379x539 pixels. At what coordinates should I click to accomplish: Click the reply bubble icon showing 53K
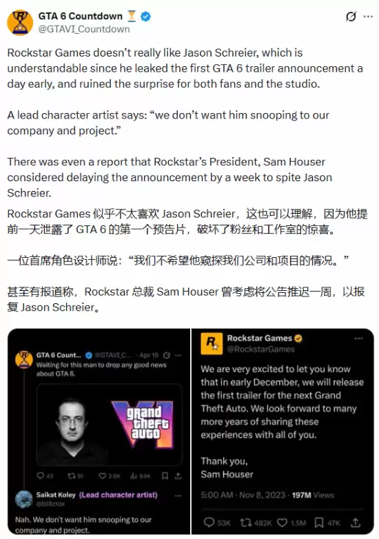click(x=209, y=522)
